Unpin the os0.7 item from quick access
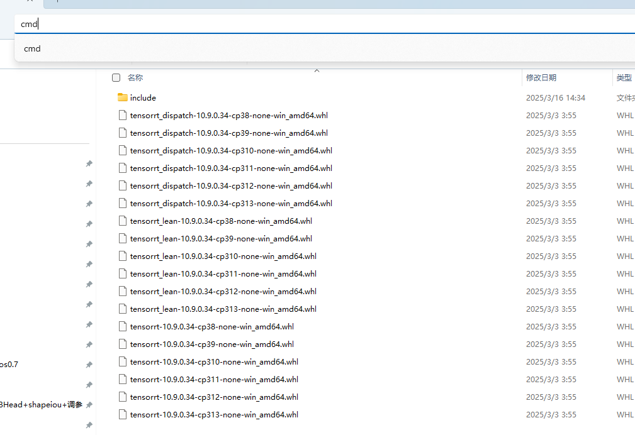 click(89, 364)
